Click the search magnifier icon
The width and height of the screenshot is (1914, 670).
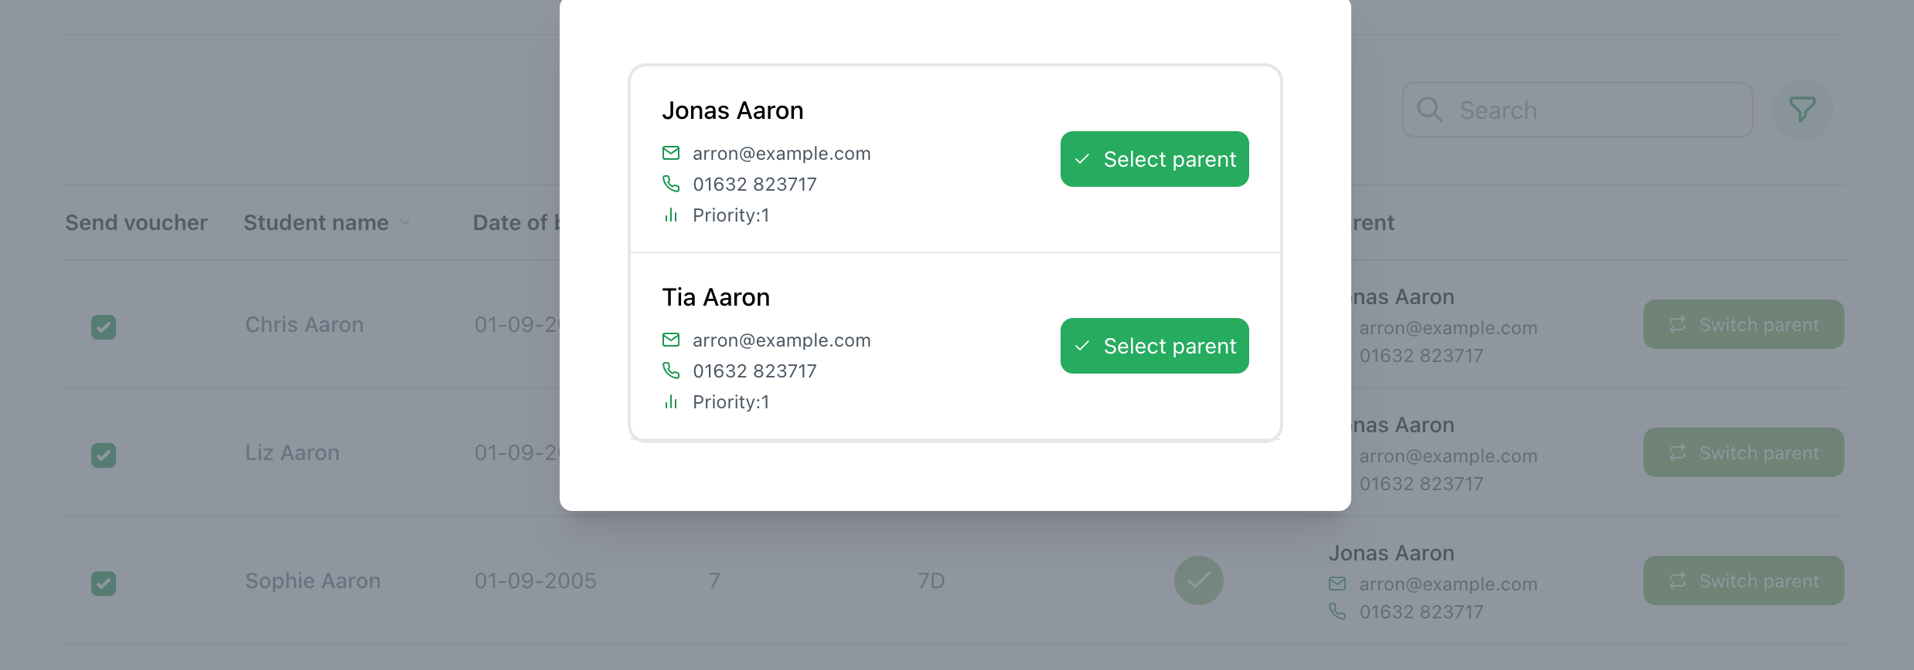[1429, 110]
